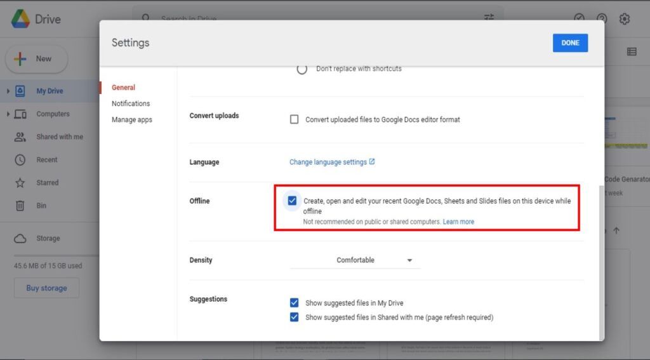Open the Learn more link
This screenshot has width=650, height=360.
[458, 222]
